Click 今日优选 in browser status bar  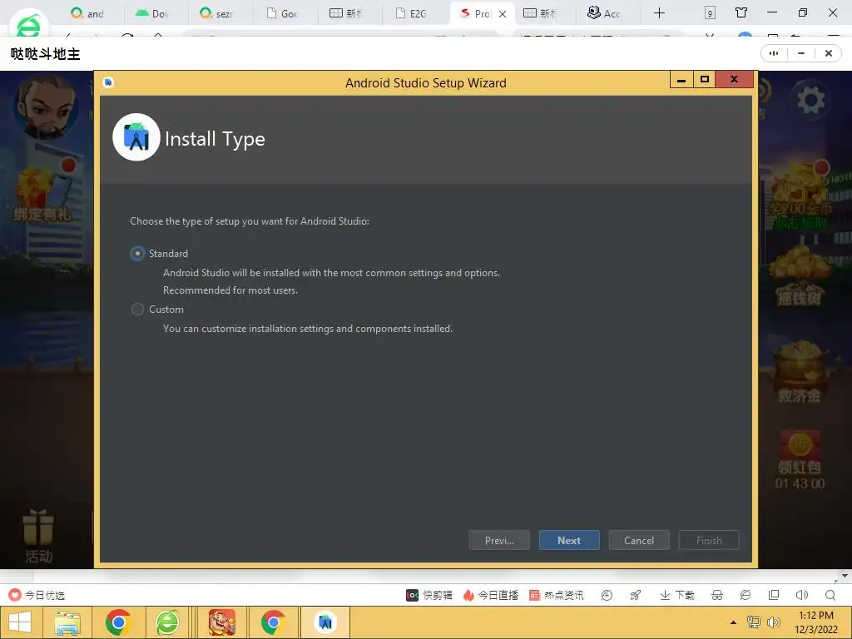37,595
